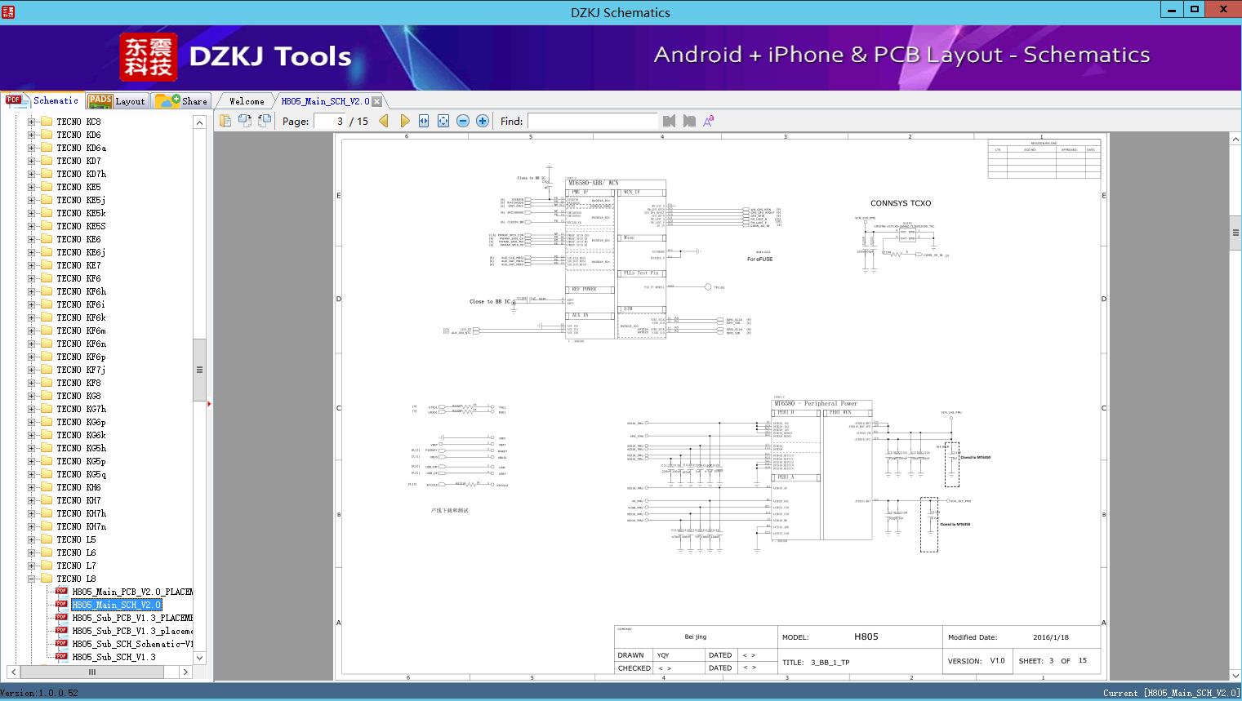The image size is (1242, 701).
Task: Collapse the TECNO L8 folder
Action: [32, 579]
